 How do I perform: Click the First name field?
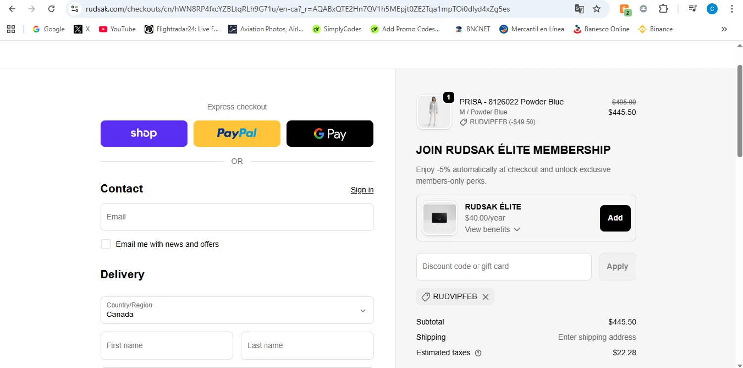166,345
